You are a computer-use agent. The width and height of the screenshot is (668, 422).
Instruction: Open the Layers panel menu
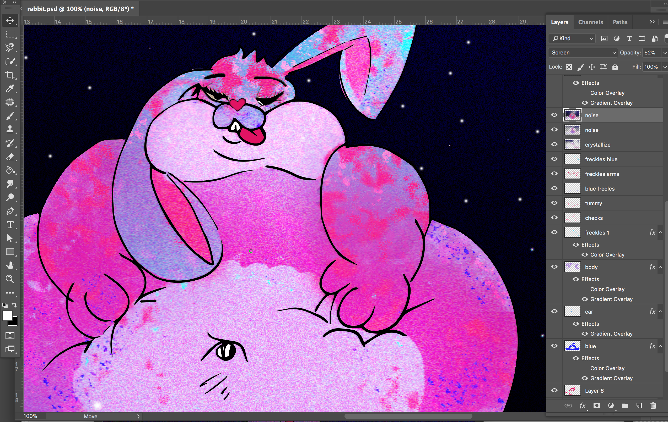pyautogui.click(x=665, y=22)
